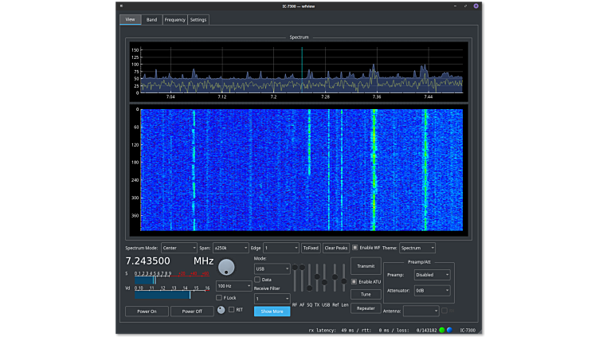The height and width of the screenshot is (337, 599).
Task: Click the large frequency tuning dial
Action: [x=227, y=267]
